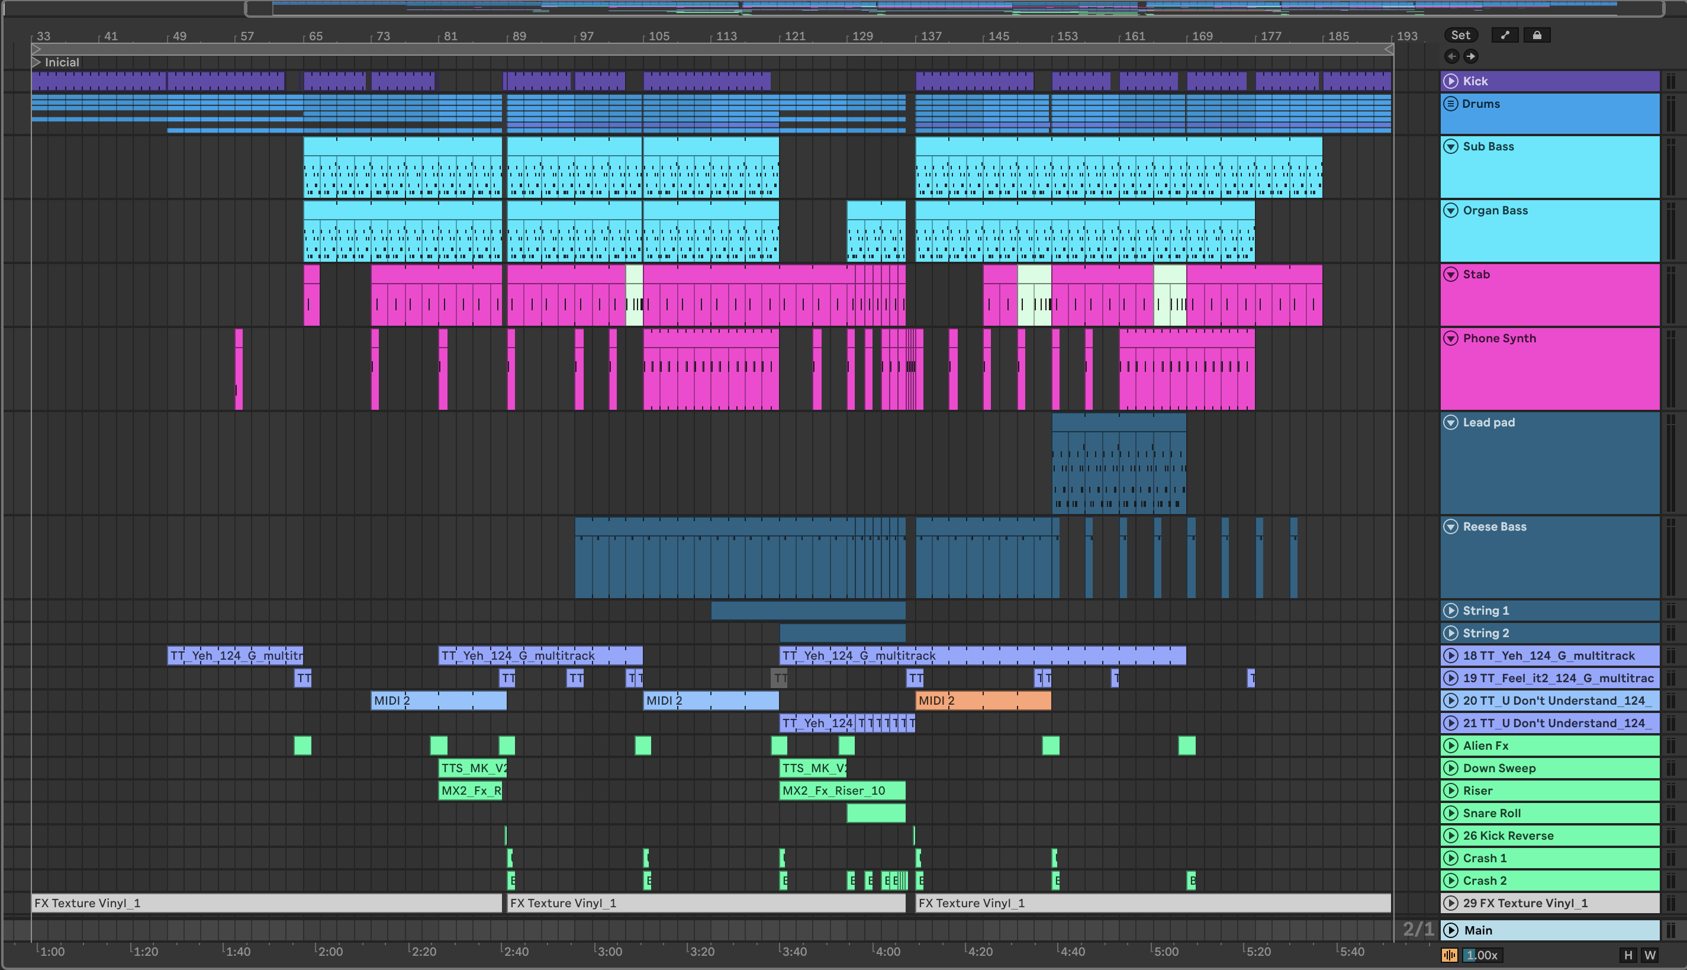Click the lock envelopes icon

[x=1537, y=36]
